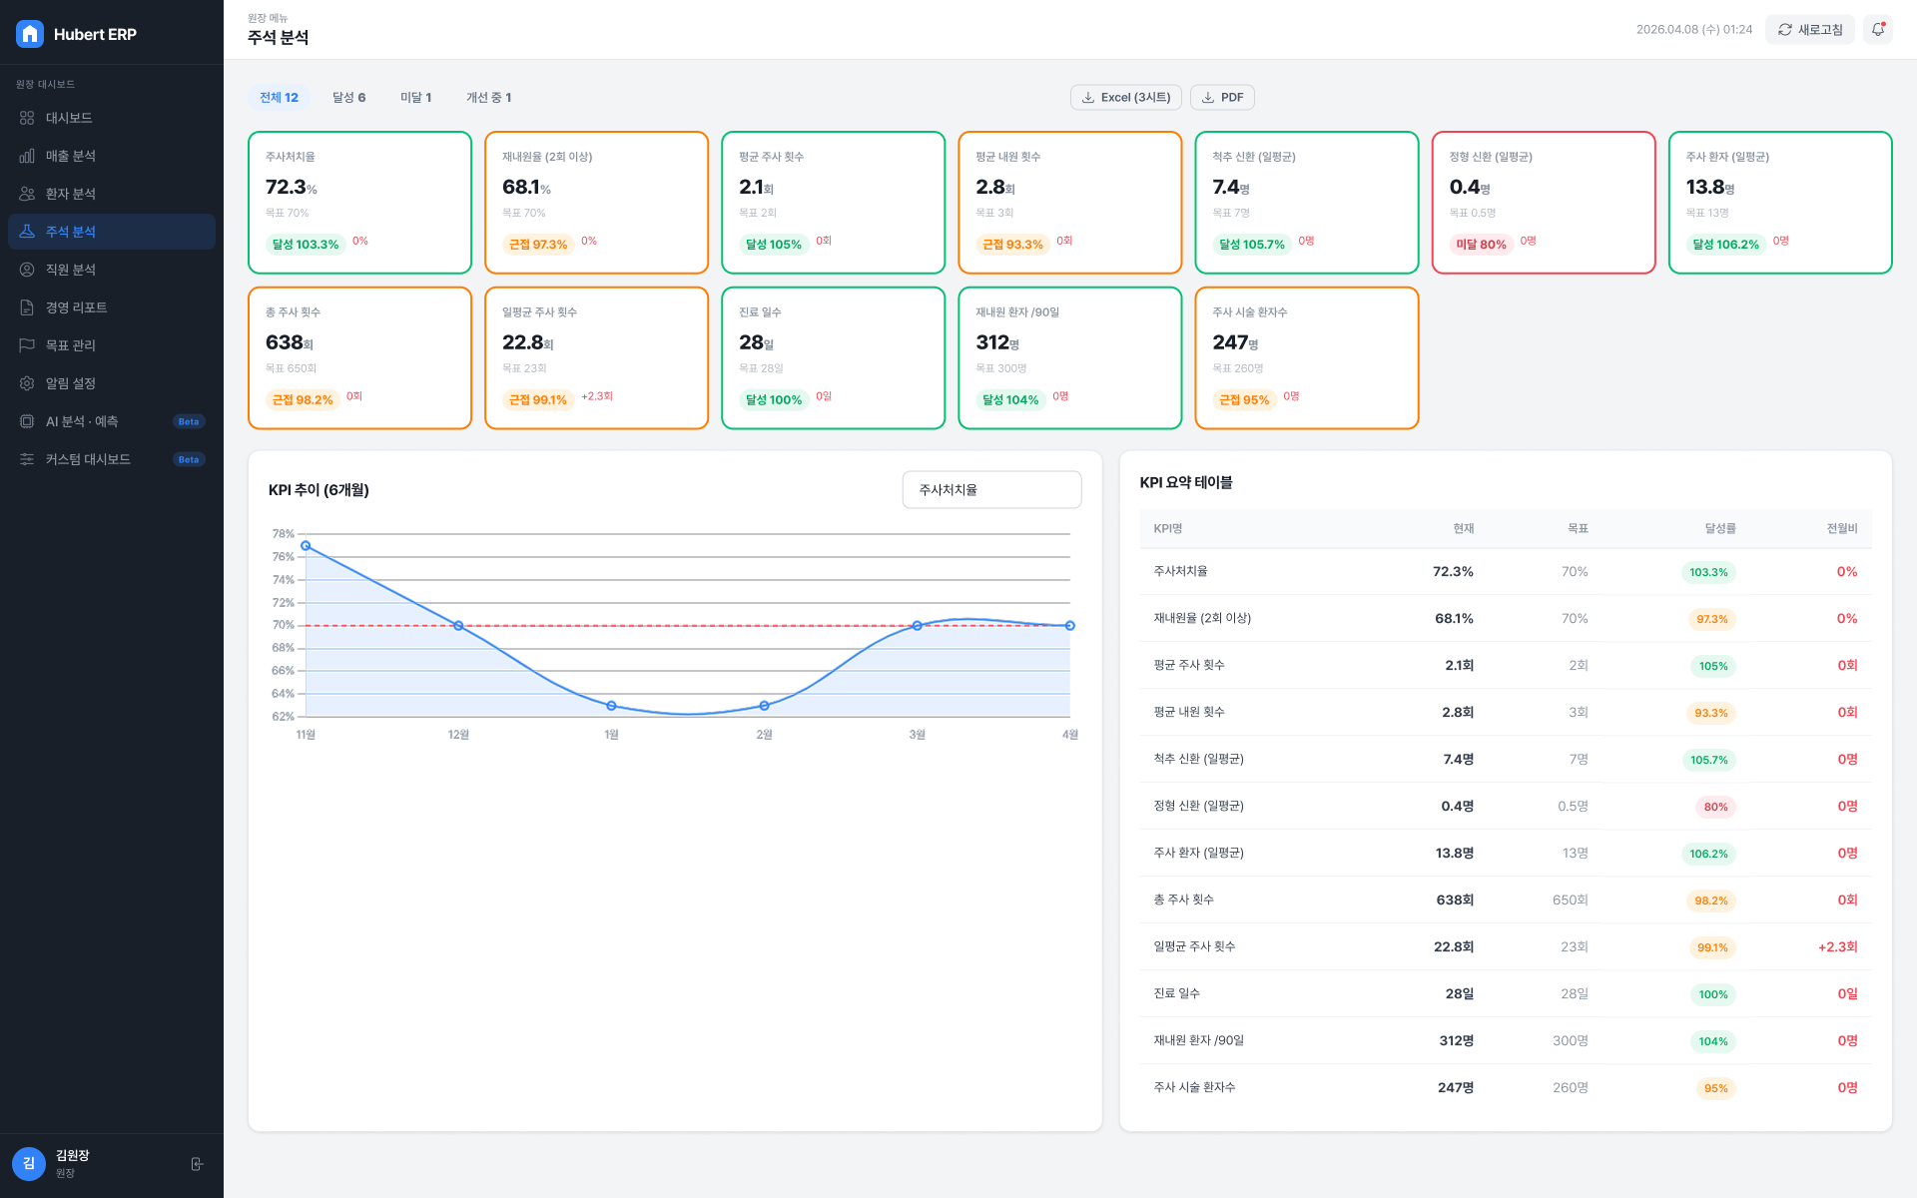Open 매출 분석 chart icon menu
This screenshot has width=1917, height=1198.
pos(112,156)
